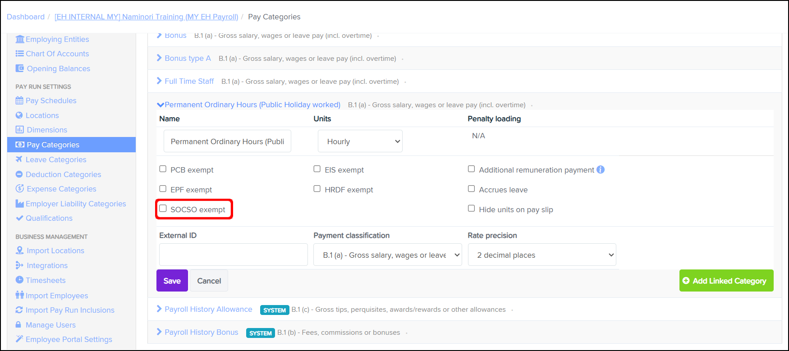Enable the SOCSO exempt checkbox
Viewport: 789px width, 351px height.
click(163, 209)
